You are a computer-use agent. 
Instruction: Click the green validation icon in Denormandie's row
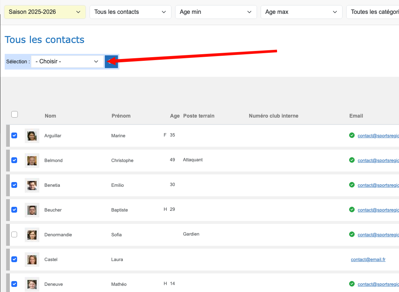coord(352,234)
